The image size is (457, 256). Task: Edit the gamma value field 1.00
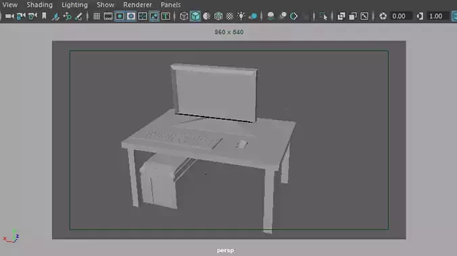pos(438,16)
